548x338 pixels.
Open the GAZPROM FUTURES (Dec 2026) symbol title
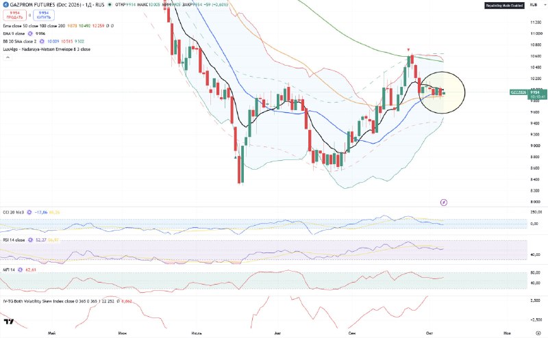[x=45, y=5]
